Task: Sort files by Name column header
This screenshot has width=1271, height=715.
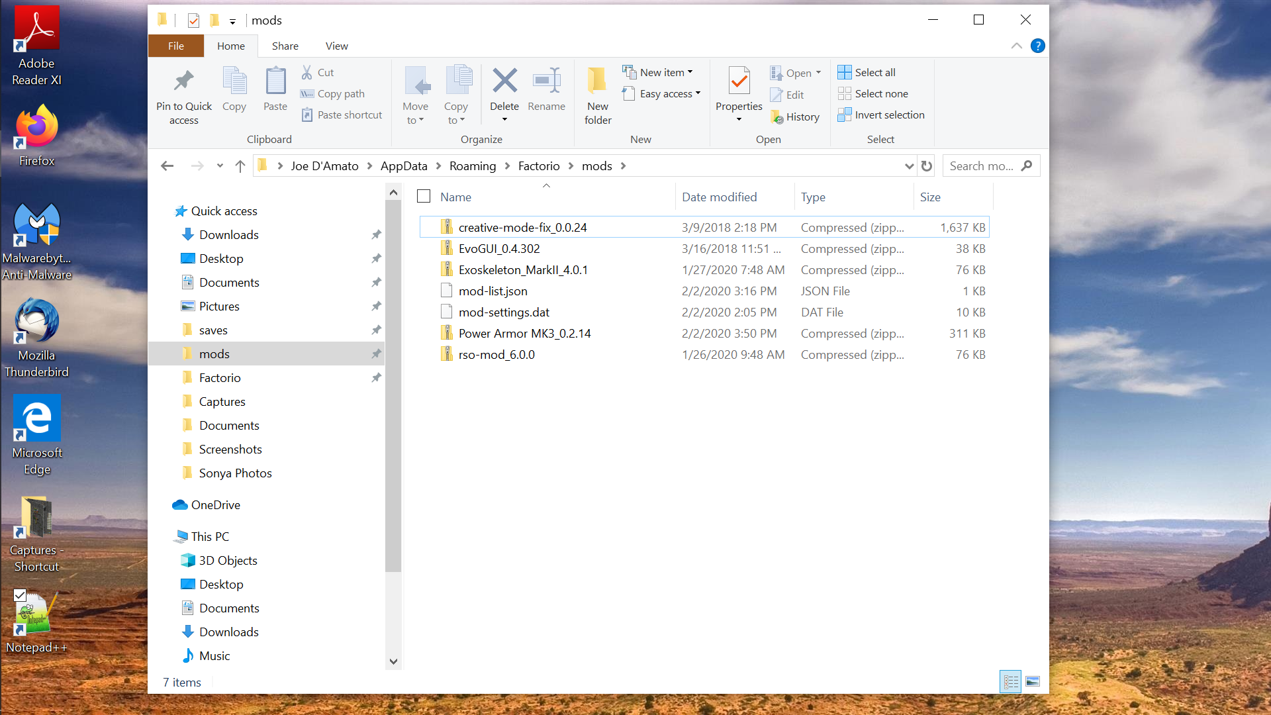Action: coord(455,197)
